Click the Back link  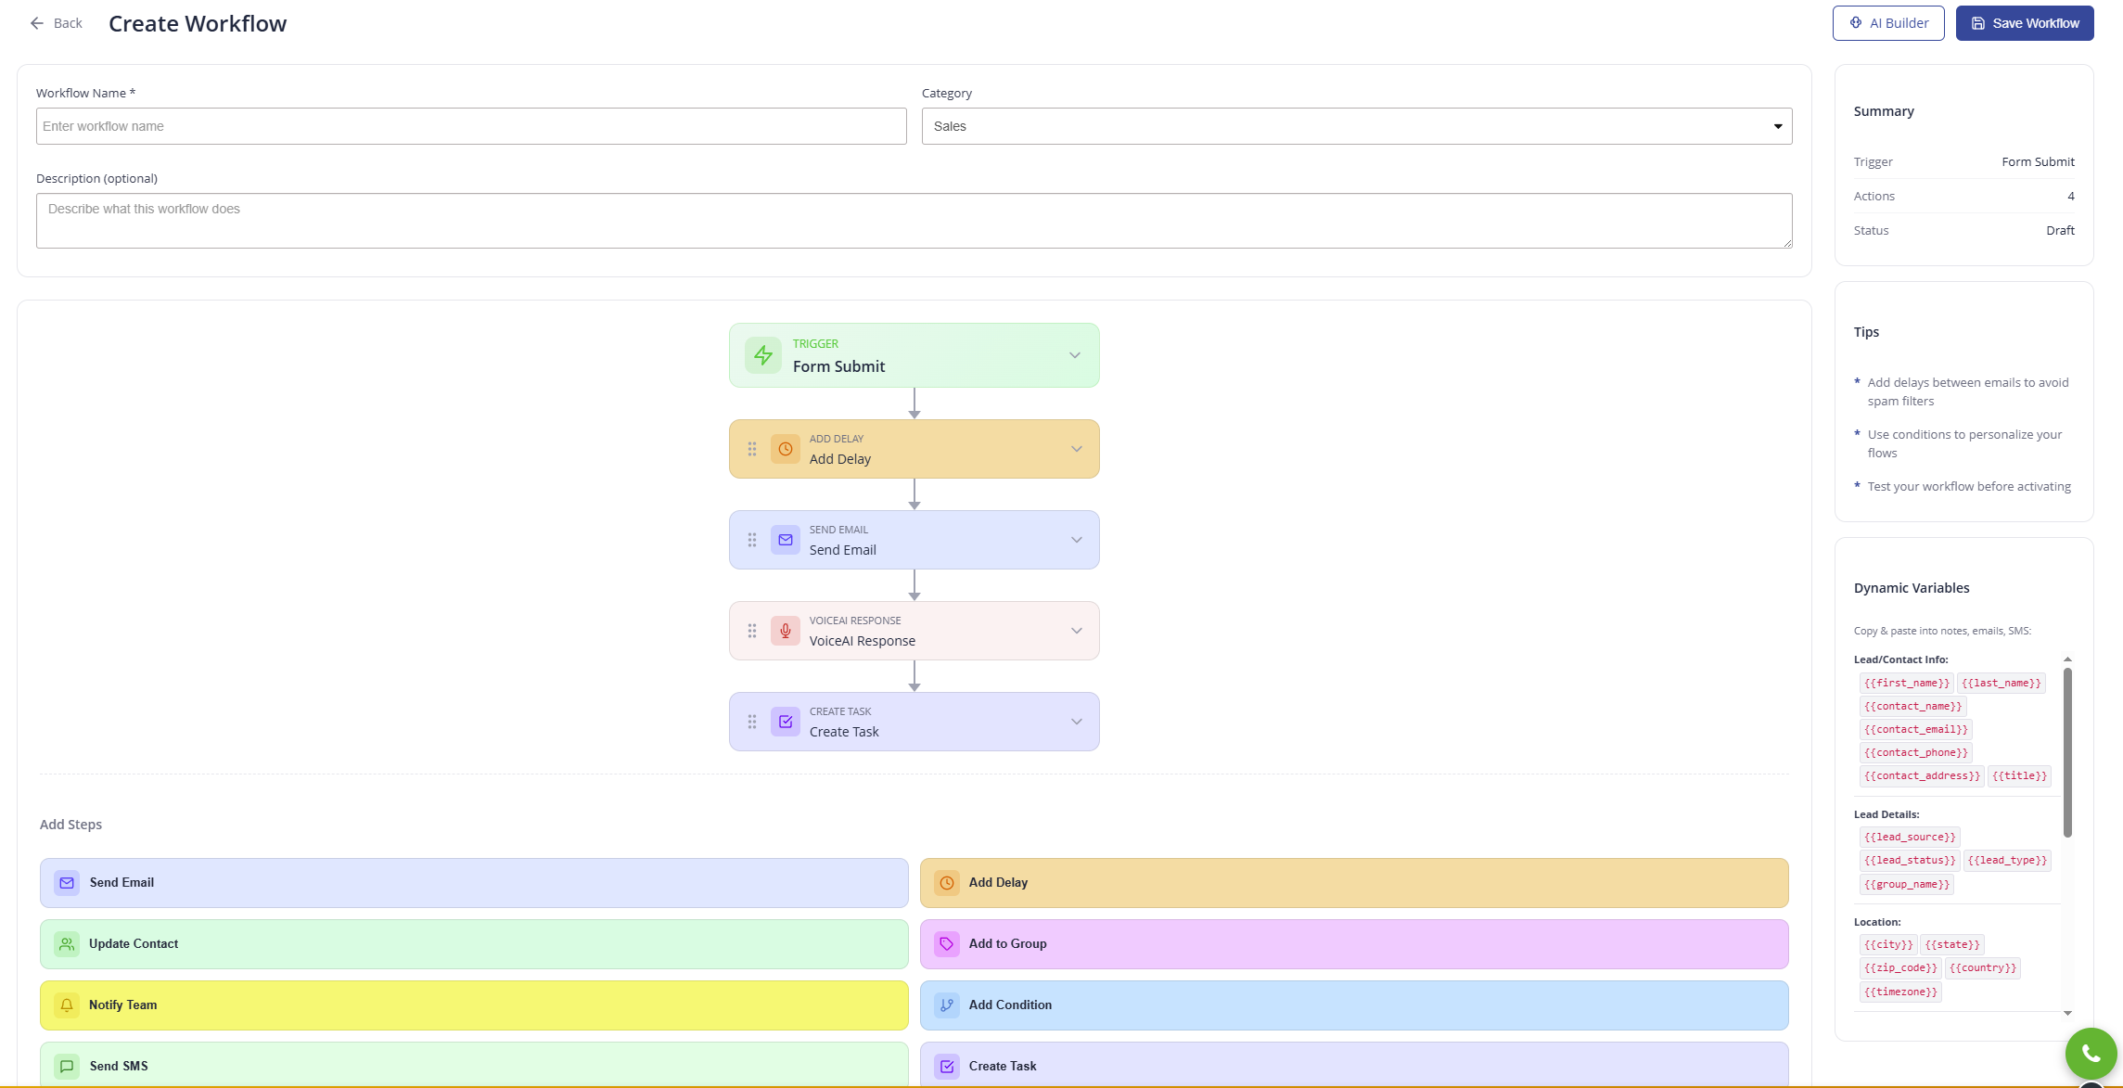pos(56,22)
